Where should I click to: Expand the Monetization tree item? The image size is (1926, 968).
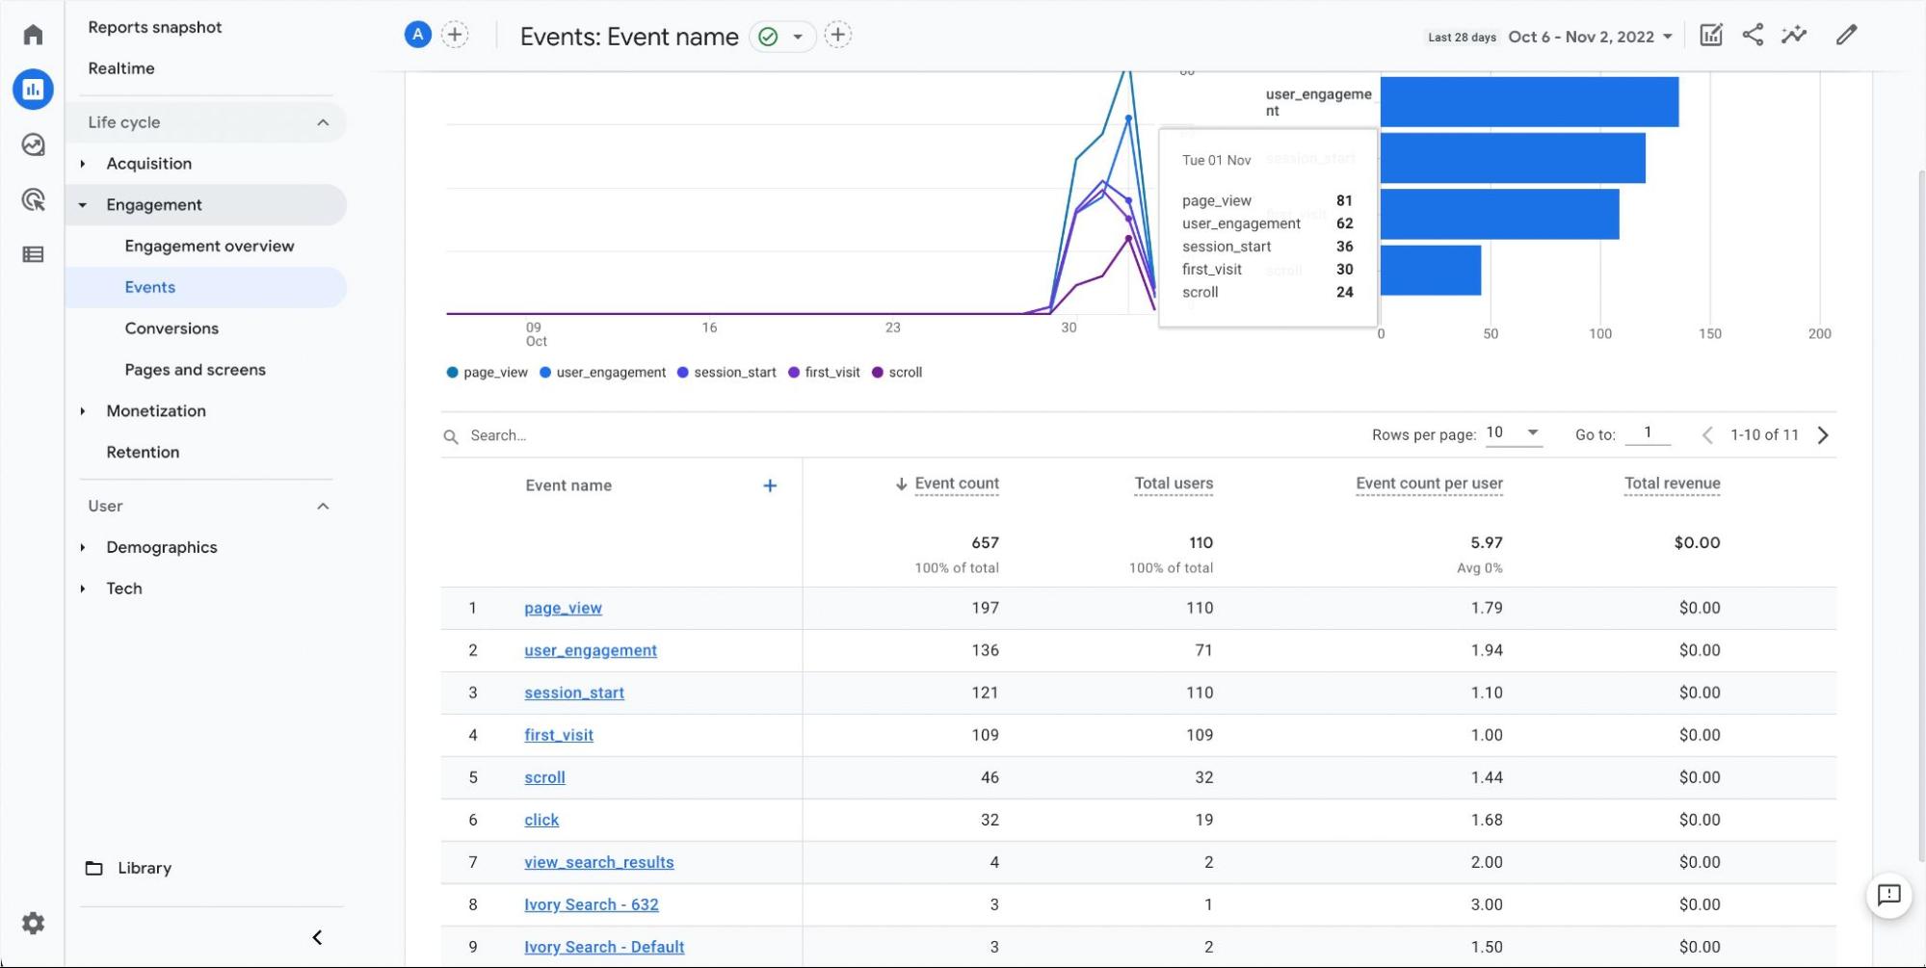coord(83,411)
